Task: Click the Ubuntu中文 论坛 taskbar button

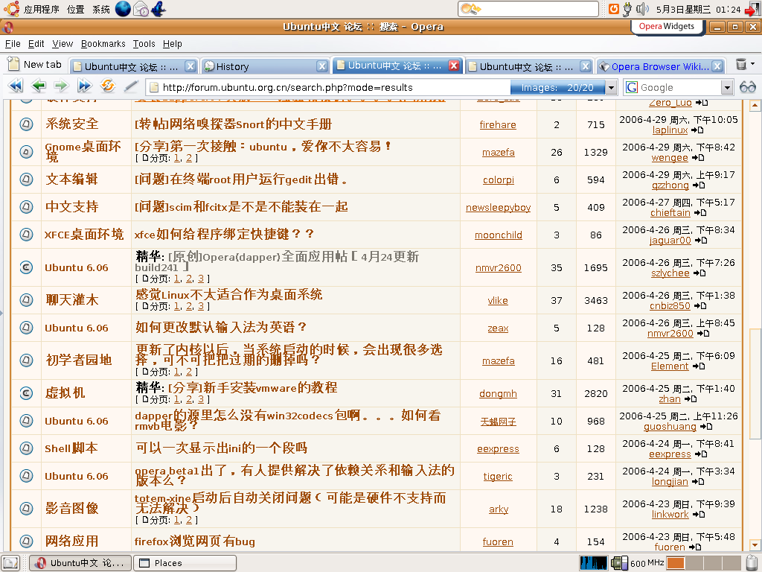Action: [x=80, y=563]
